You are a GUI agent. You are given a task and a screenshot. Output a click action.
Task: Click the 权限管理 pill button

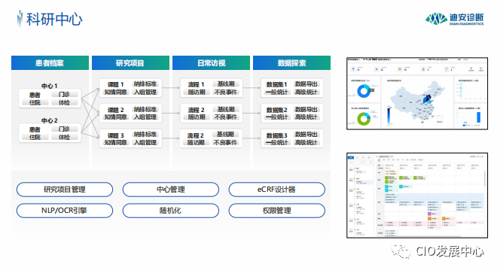click(x=277, y=211)
